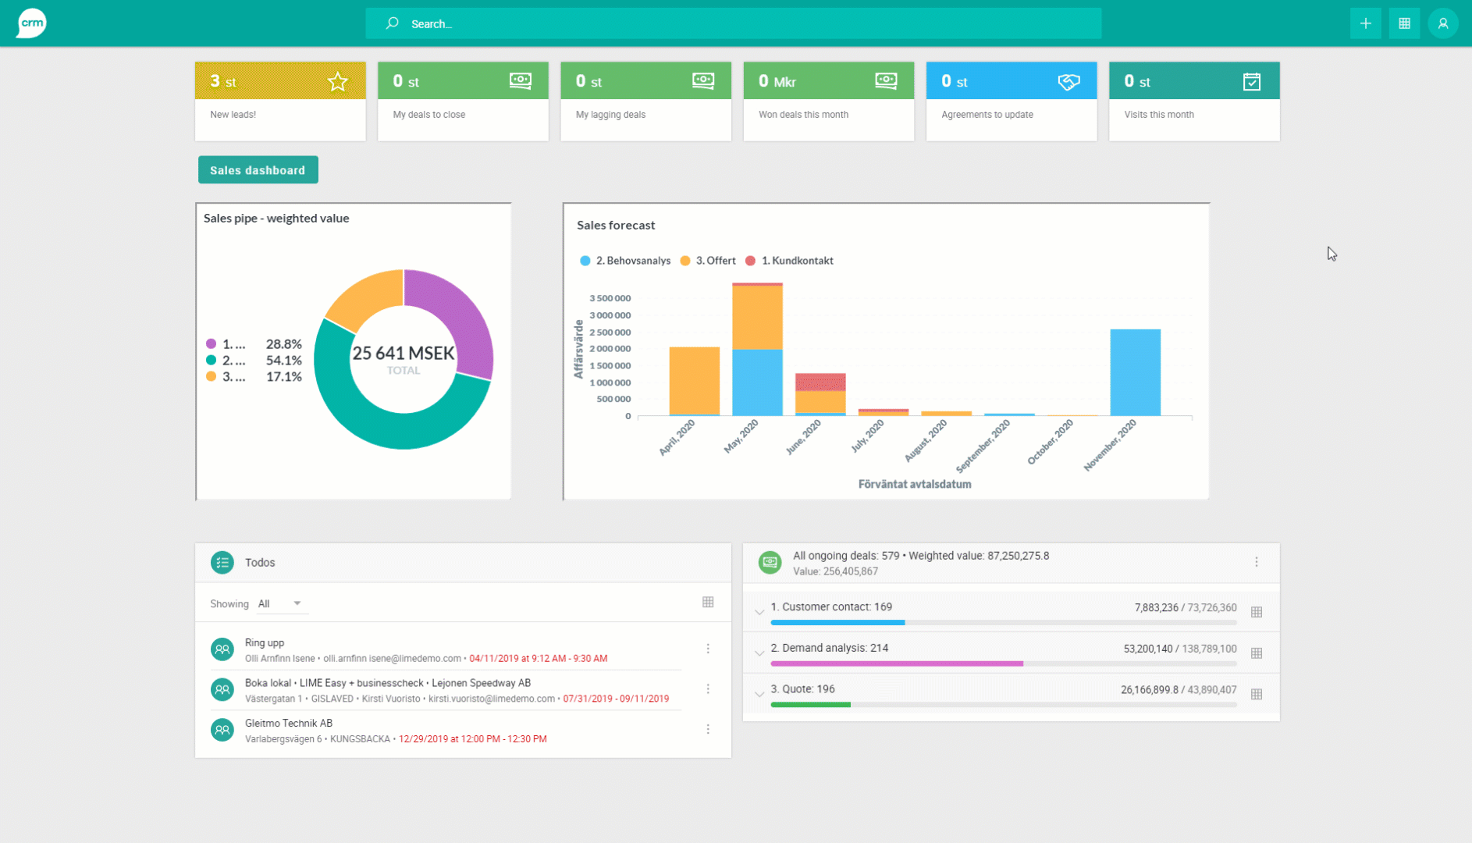
Task: Click the Sales dashboard button
Action: click(x=258, y=169)
